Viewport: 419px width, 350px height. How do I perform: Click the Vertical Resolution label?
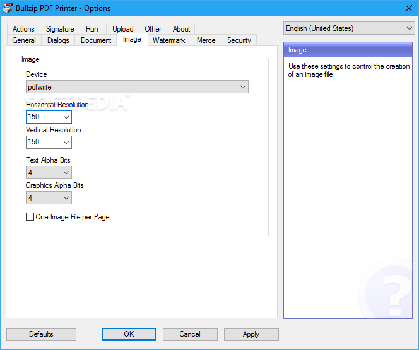[54, 130]
